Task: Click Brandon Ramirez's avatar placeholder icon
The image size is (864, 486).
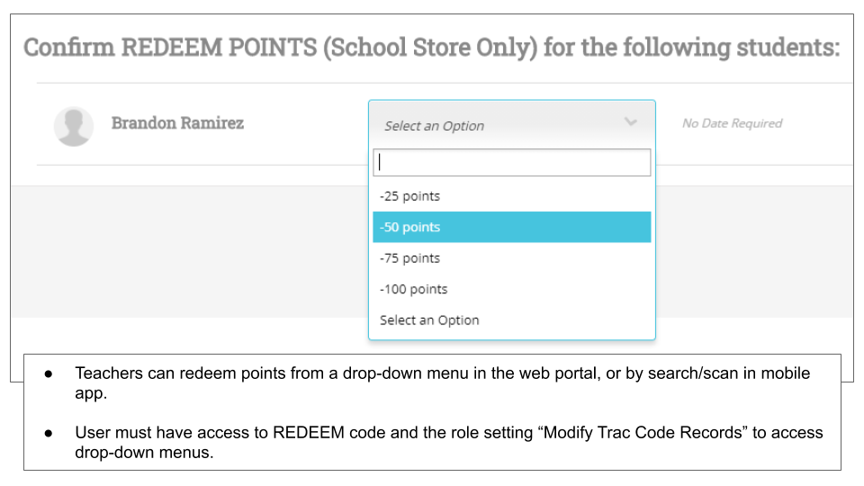Action: point(73,126)
